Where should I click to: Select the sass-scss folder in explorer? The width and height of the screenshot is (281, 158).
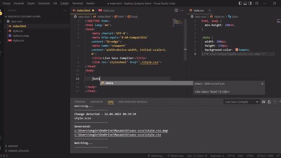(x=17, y=22)
